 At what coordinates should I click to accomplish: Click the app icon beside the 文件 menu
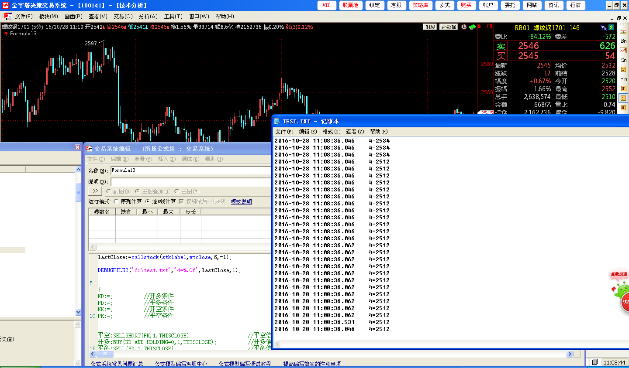click(x=7, y=17)
